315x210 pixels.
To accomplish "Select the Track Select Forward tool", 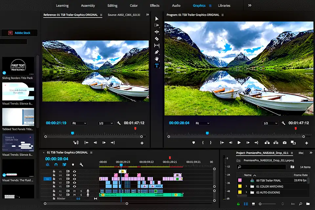I will coord(157,25).
